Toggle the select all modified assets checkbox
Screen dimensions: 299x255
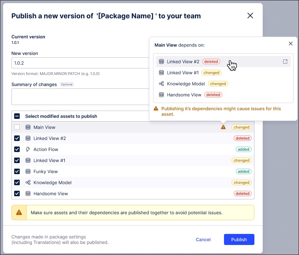click(17, 116)
